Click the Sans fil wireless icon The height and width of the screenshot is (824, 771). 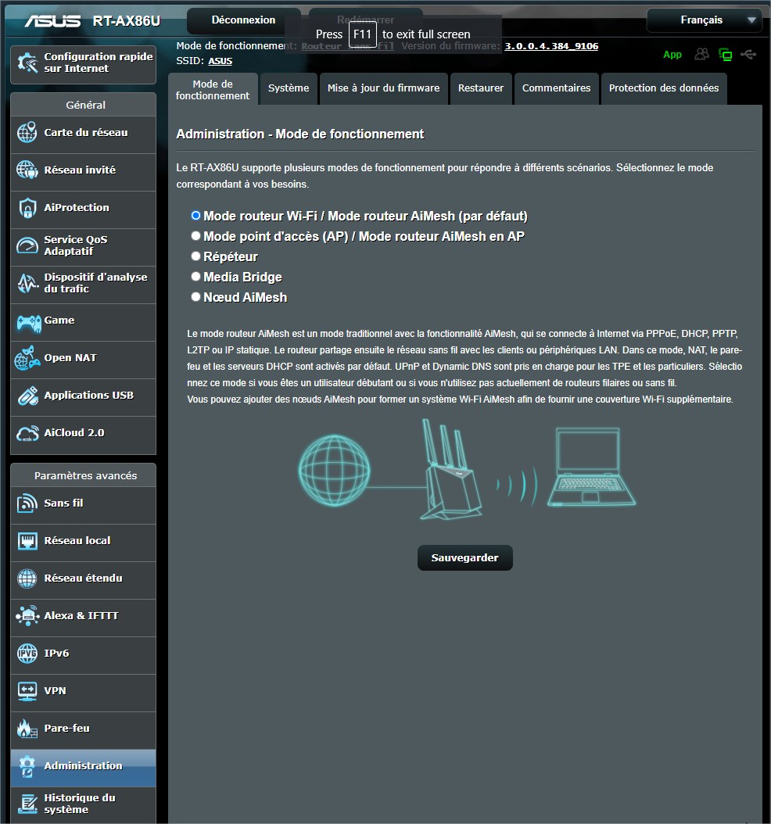27,503
